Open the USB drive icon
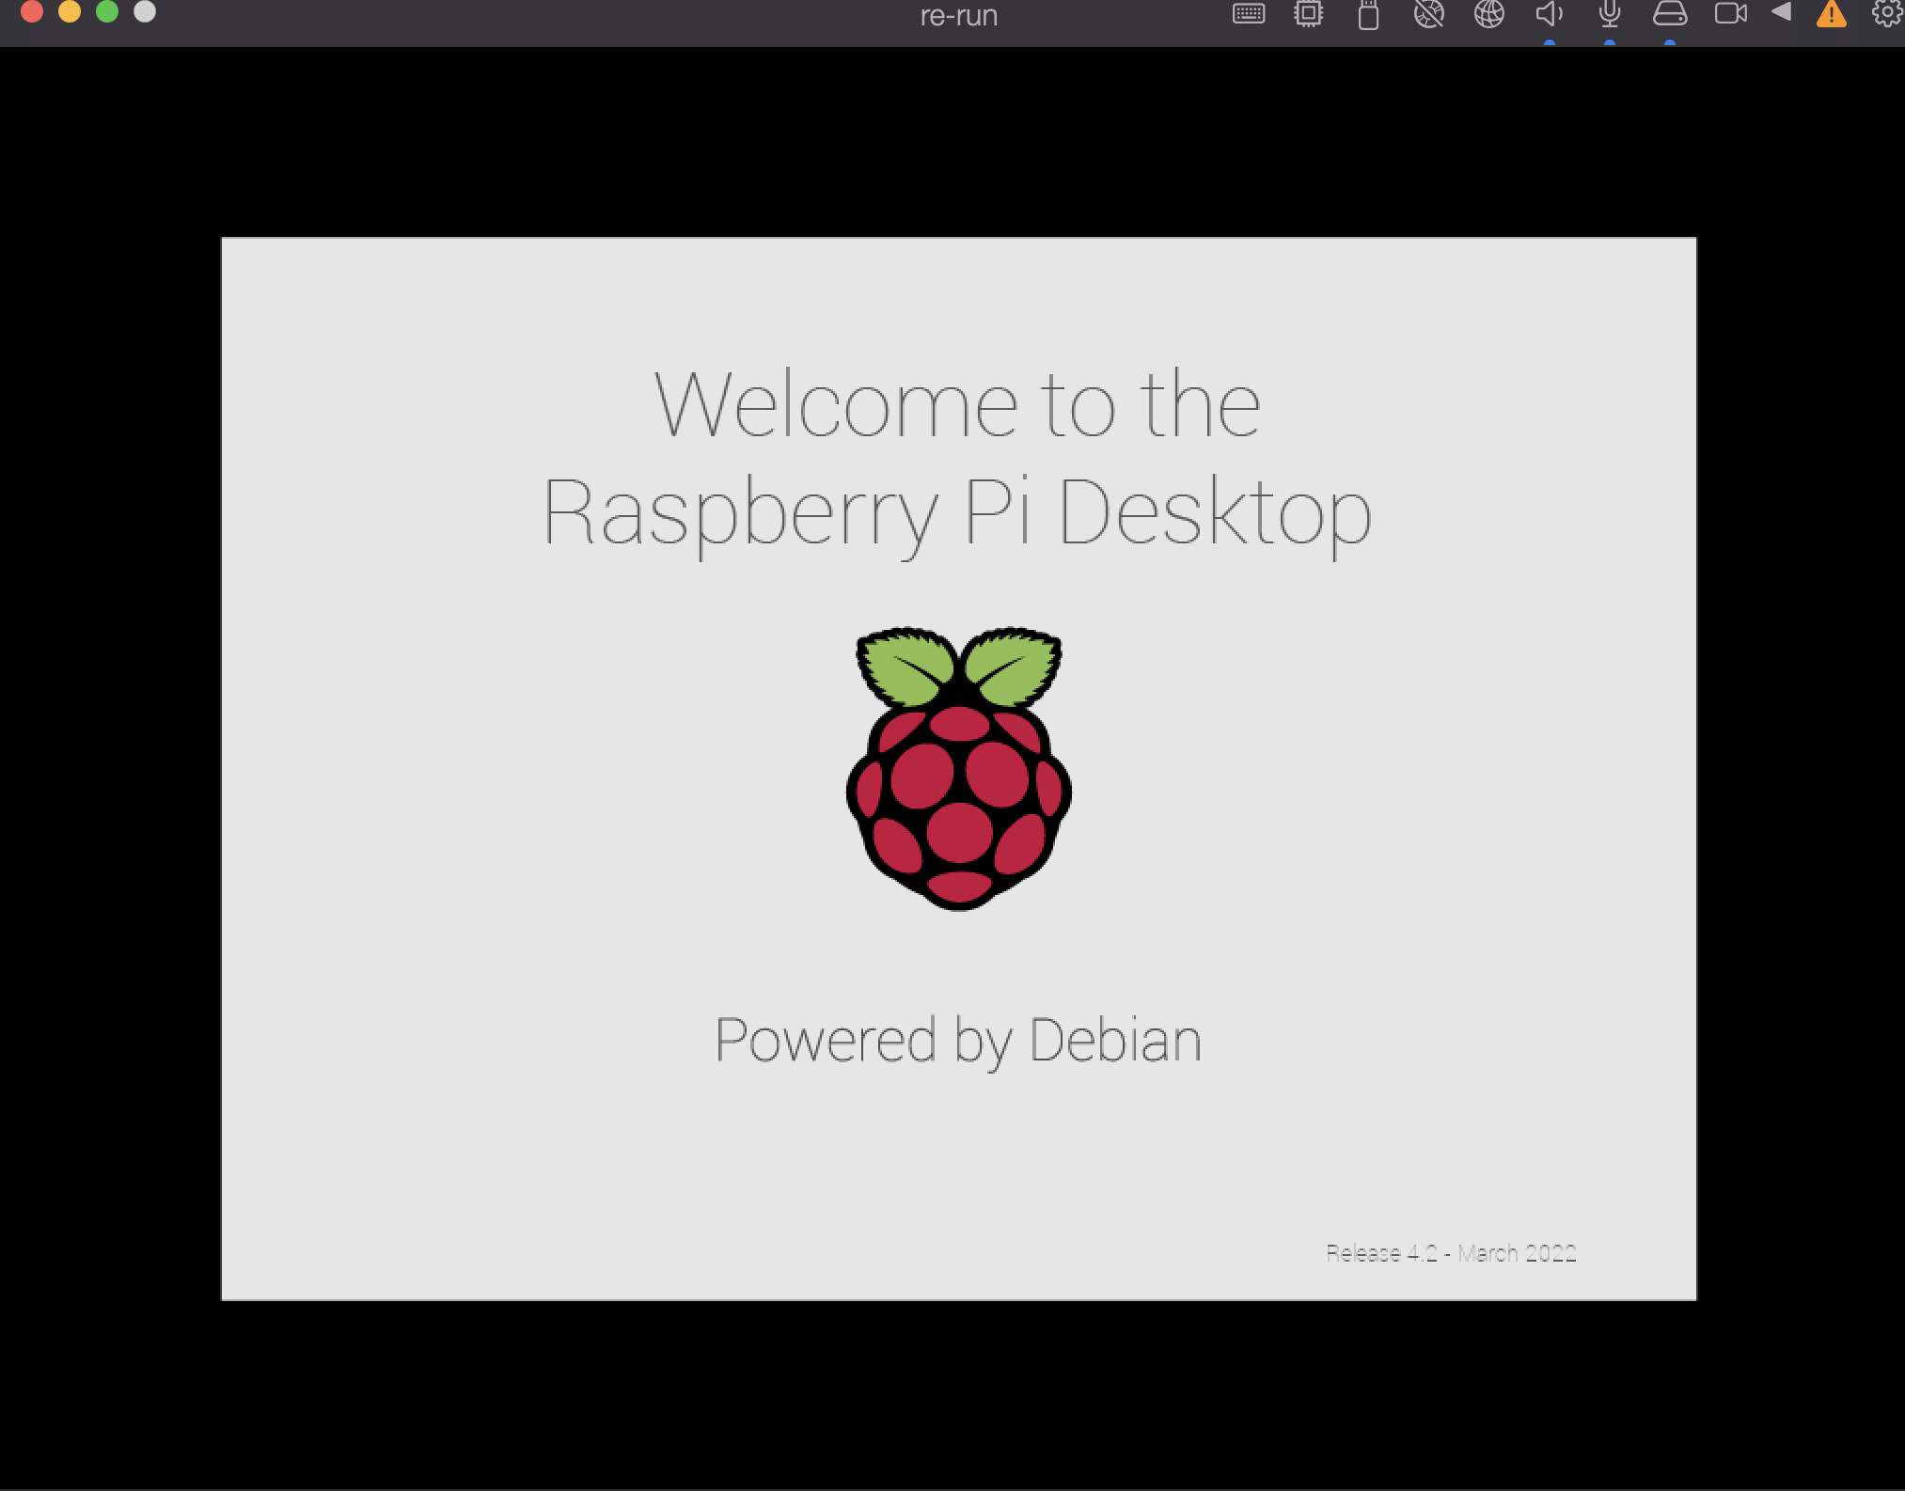Viewport: 1905px width, 1491px height. [1368, 15]
